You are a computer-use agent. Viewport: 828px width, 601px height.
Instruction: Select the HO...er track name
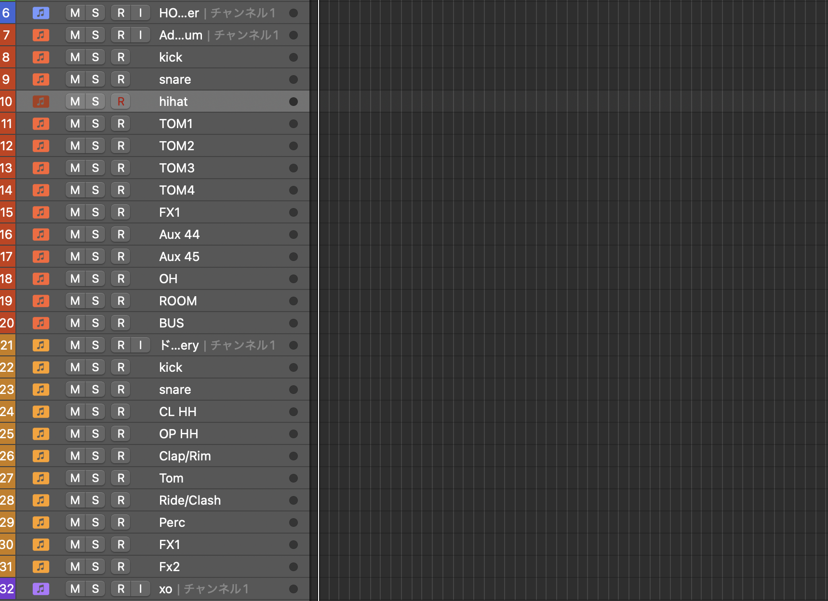tap(179, 13)
